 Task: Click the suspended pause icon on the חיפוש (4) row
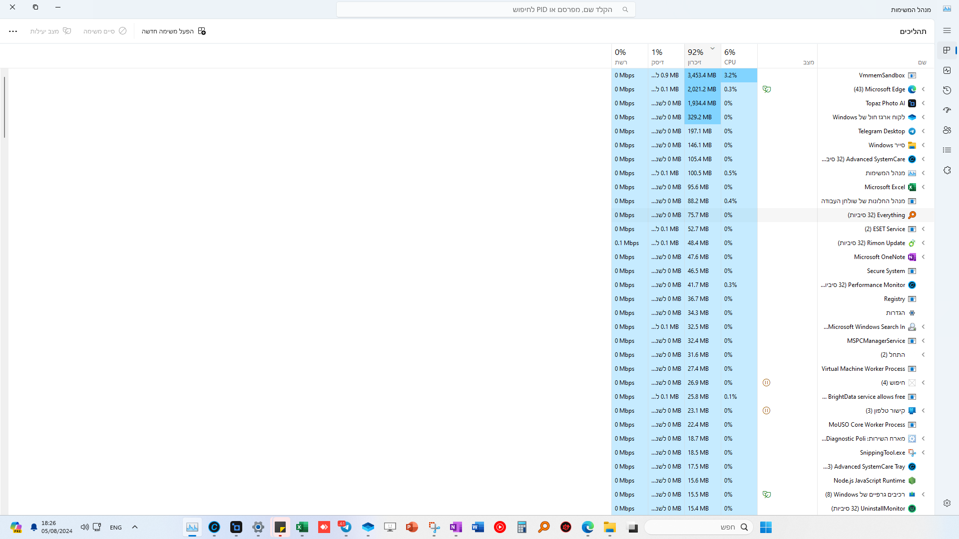point(767,383)
